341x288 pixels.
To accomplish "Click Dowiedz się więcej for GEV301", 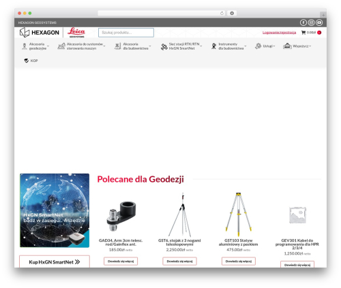I will pyautogui.click(x=297, y=265).
